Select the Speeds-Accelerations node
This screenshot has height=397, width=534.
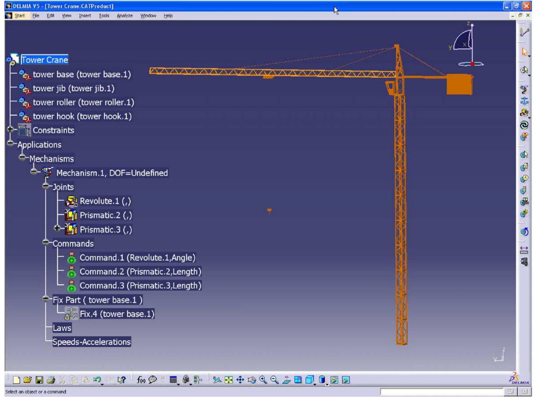[x=92, y=342]
